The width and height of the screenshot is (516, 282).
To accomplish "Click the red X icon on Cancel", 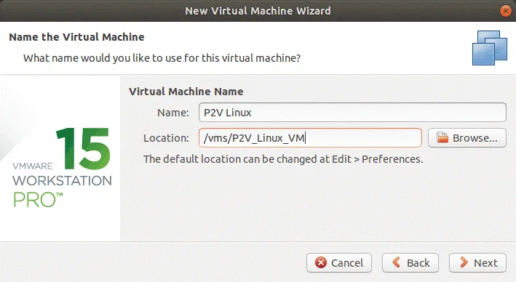I will (321, 262).
